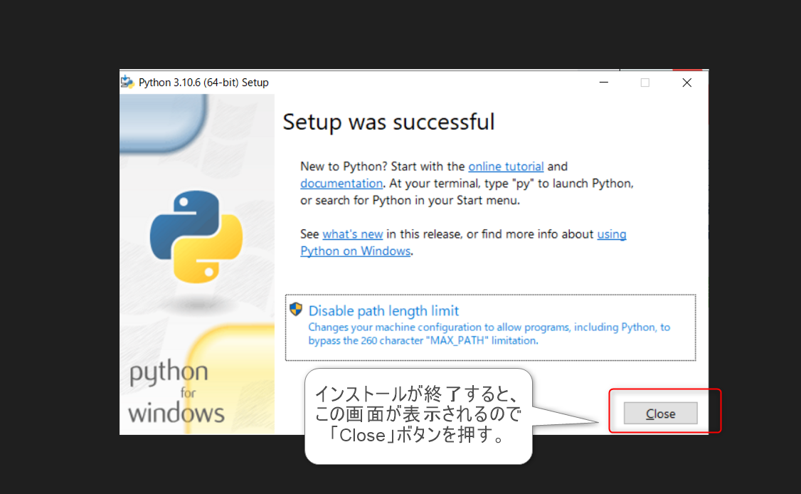Open the documentation link
Screen dimensions: 801x494
coord(341,183)
